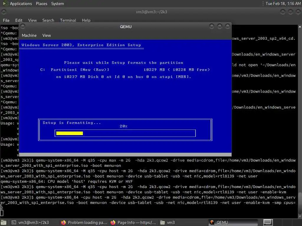302x226 pixels.
Task: Open the terminal Search menu
Action: (x=48, y=20)
